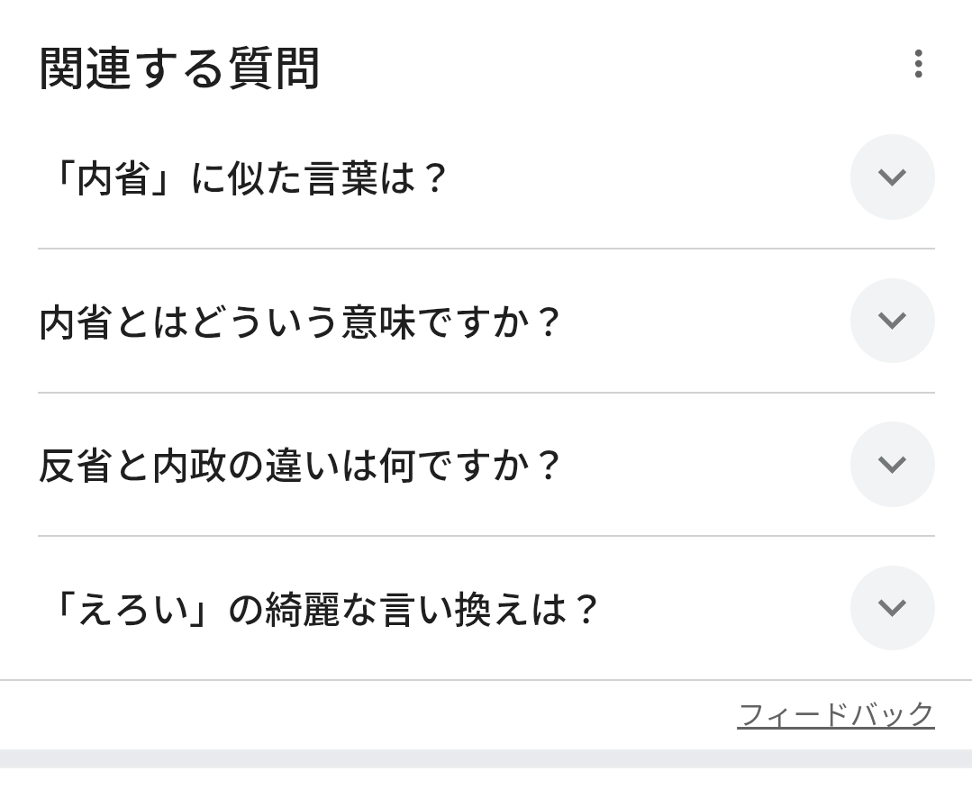Viewport: 972px width, 789px height.
Task: Expand the 「内省」に似た言葉は？ chevron
Action: [892, 177]
